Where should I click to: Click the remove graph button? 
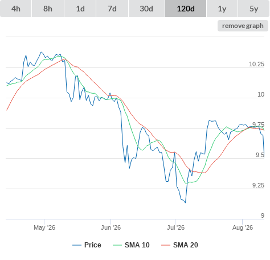click(243, 26)
